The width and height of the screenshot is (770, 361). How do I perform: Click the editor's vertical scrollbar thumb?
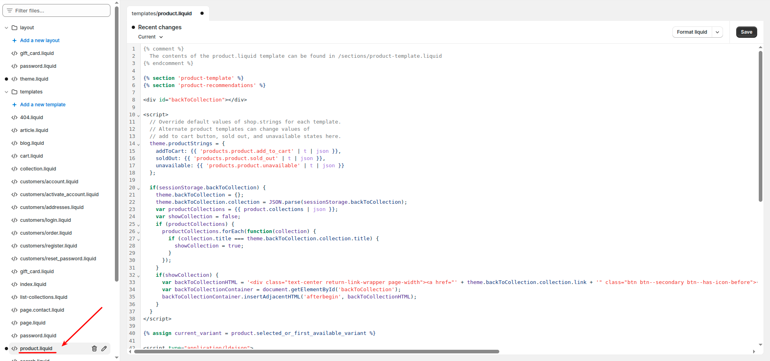(x=760, y=126)
